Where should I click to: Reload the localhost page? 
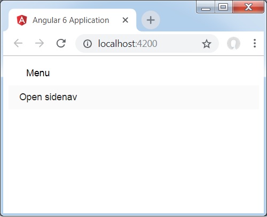[x=61, y=43]
